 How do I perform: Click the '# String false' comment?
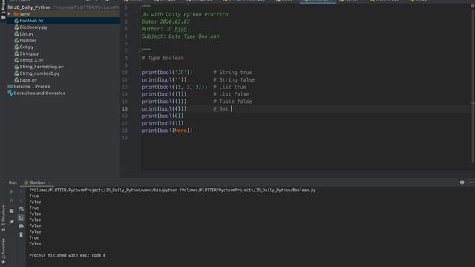tap(235, 79)
